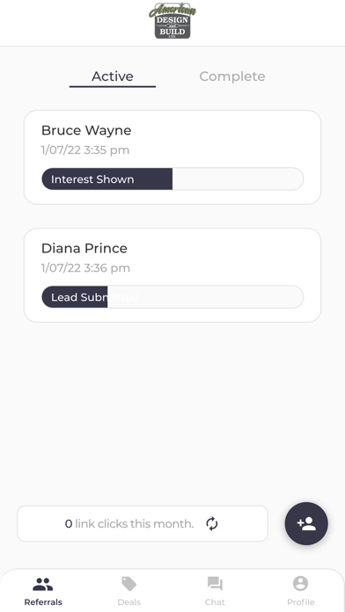Click Diana Prince's 1/07/22 3:36 pm timestamp
The width and height of the screenshot is (345, 612).
(85, 267)
